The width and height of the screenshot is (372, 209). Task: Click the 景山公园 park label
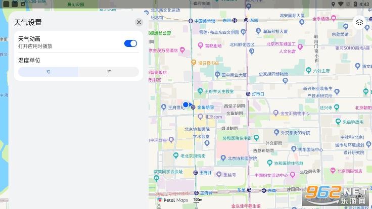click(76, 4)
